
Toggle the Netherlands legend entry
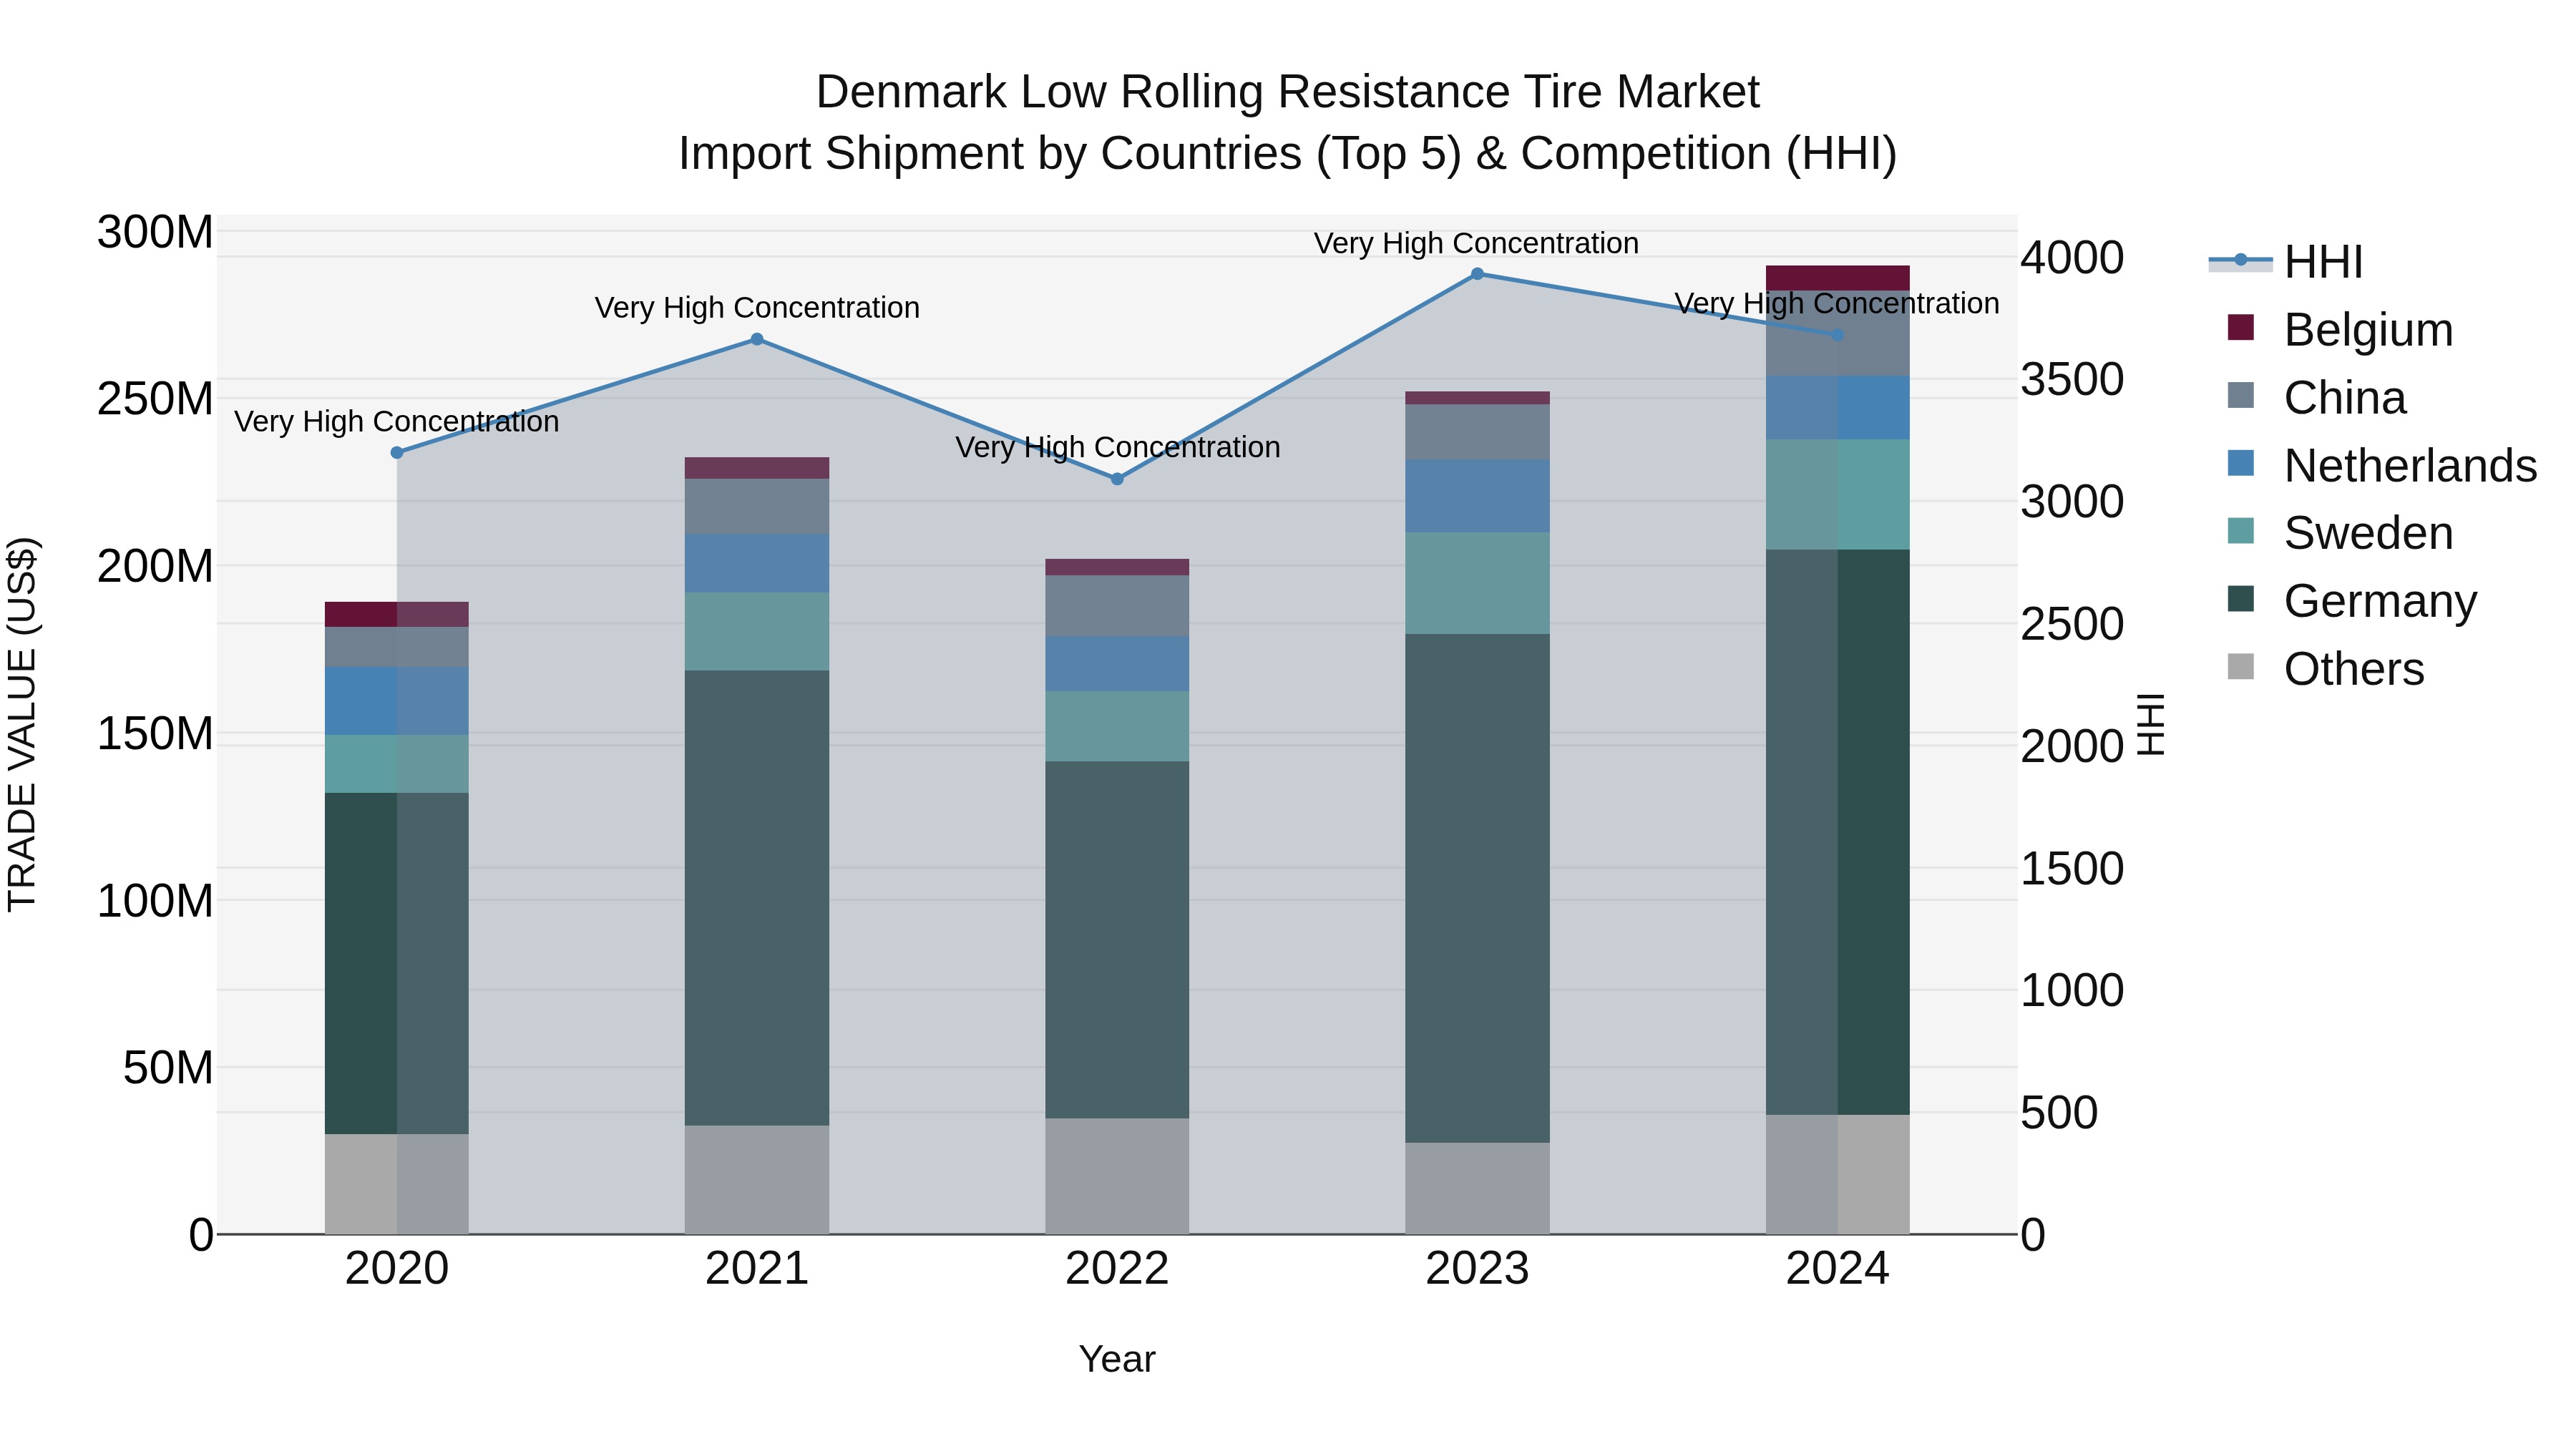click(2382, 465)
